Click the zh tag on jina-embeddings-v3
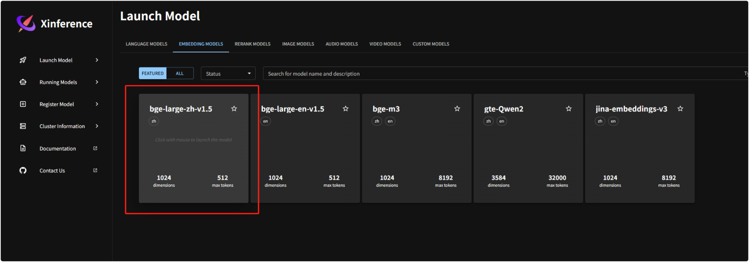This screenshot has width=749, height=262. pyautogui.click(x=600, y=121)
